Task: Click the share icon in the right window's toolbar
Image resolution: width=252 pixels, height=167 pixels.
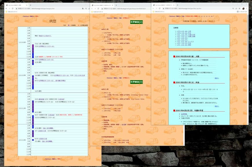Action: pyautogui.click(x=236, y=8)
